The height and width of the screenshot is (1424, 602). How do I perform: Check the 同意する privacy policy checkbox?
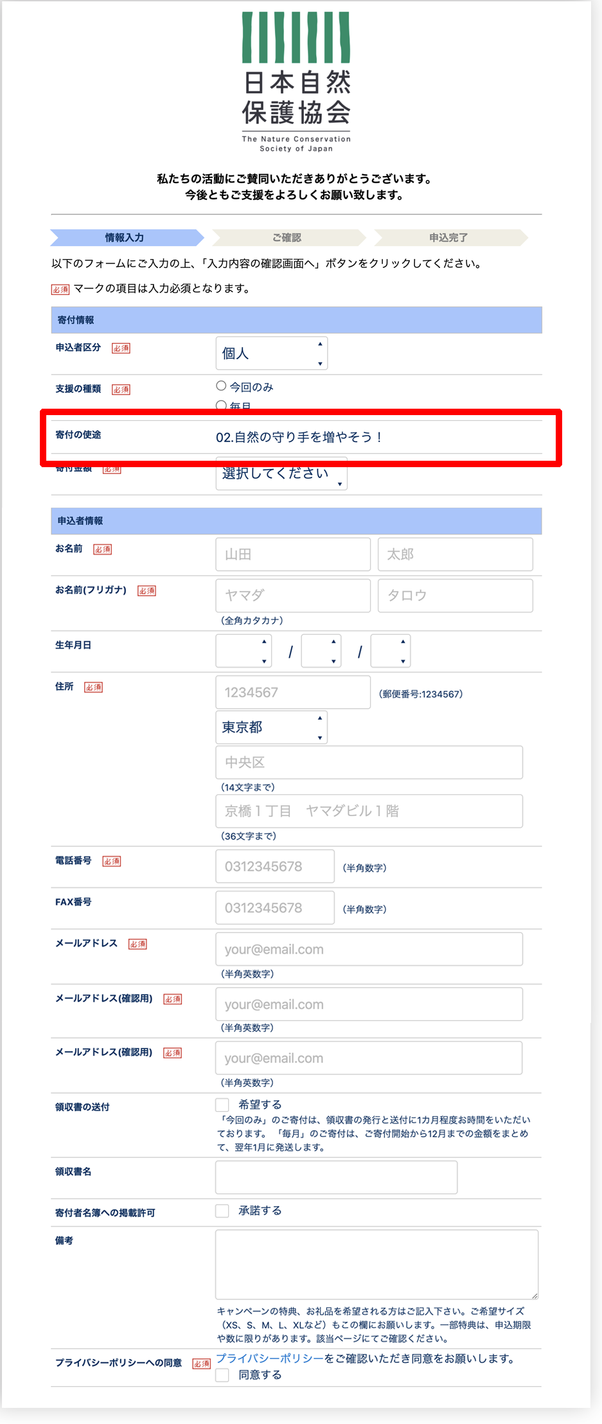pyautogui.click(x=222, y=1375)
